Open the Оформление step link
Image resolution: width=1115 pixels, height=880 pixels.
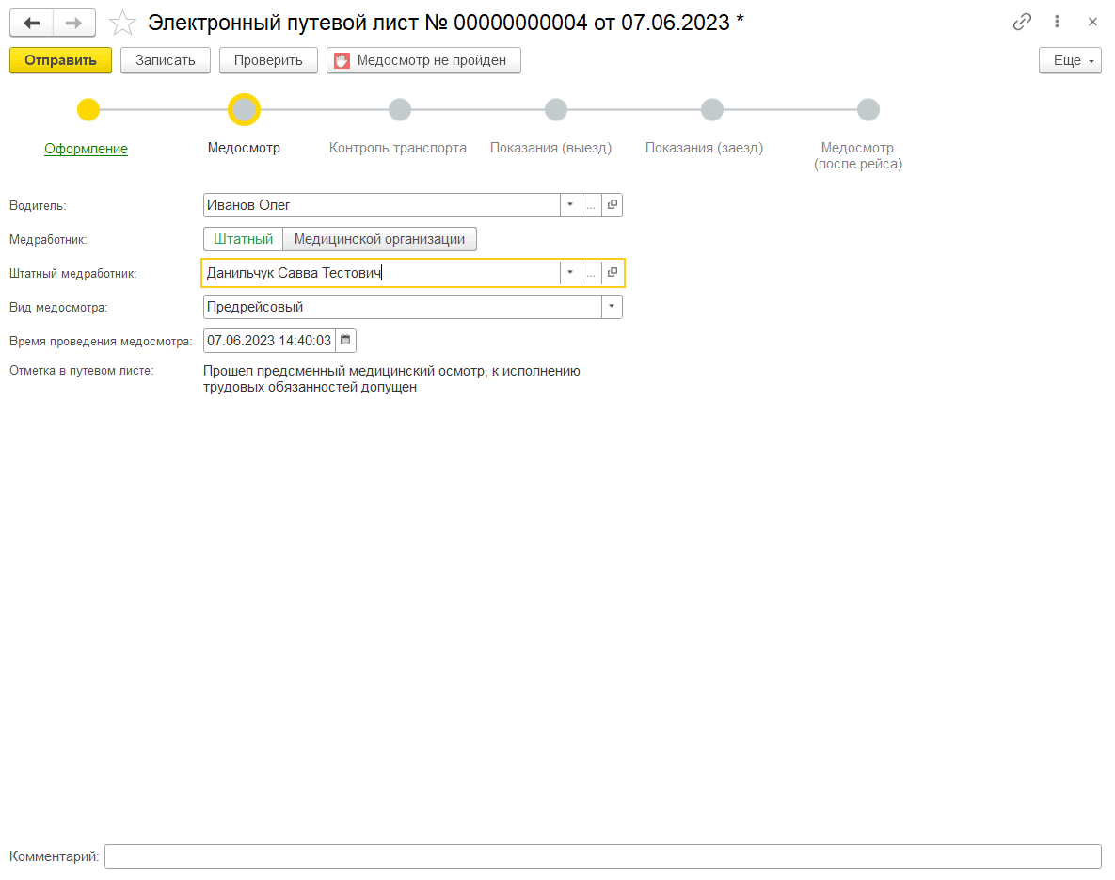pos(87,149)
